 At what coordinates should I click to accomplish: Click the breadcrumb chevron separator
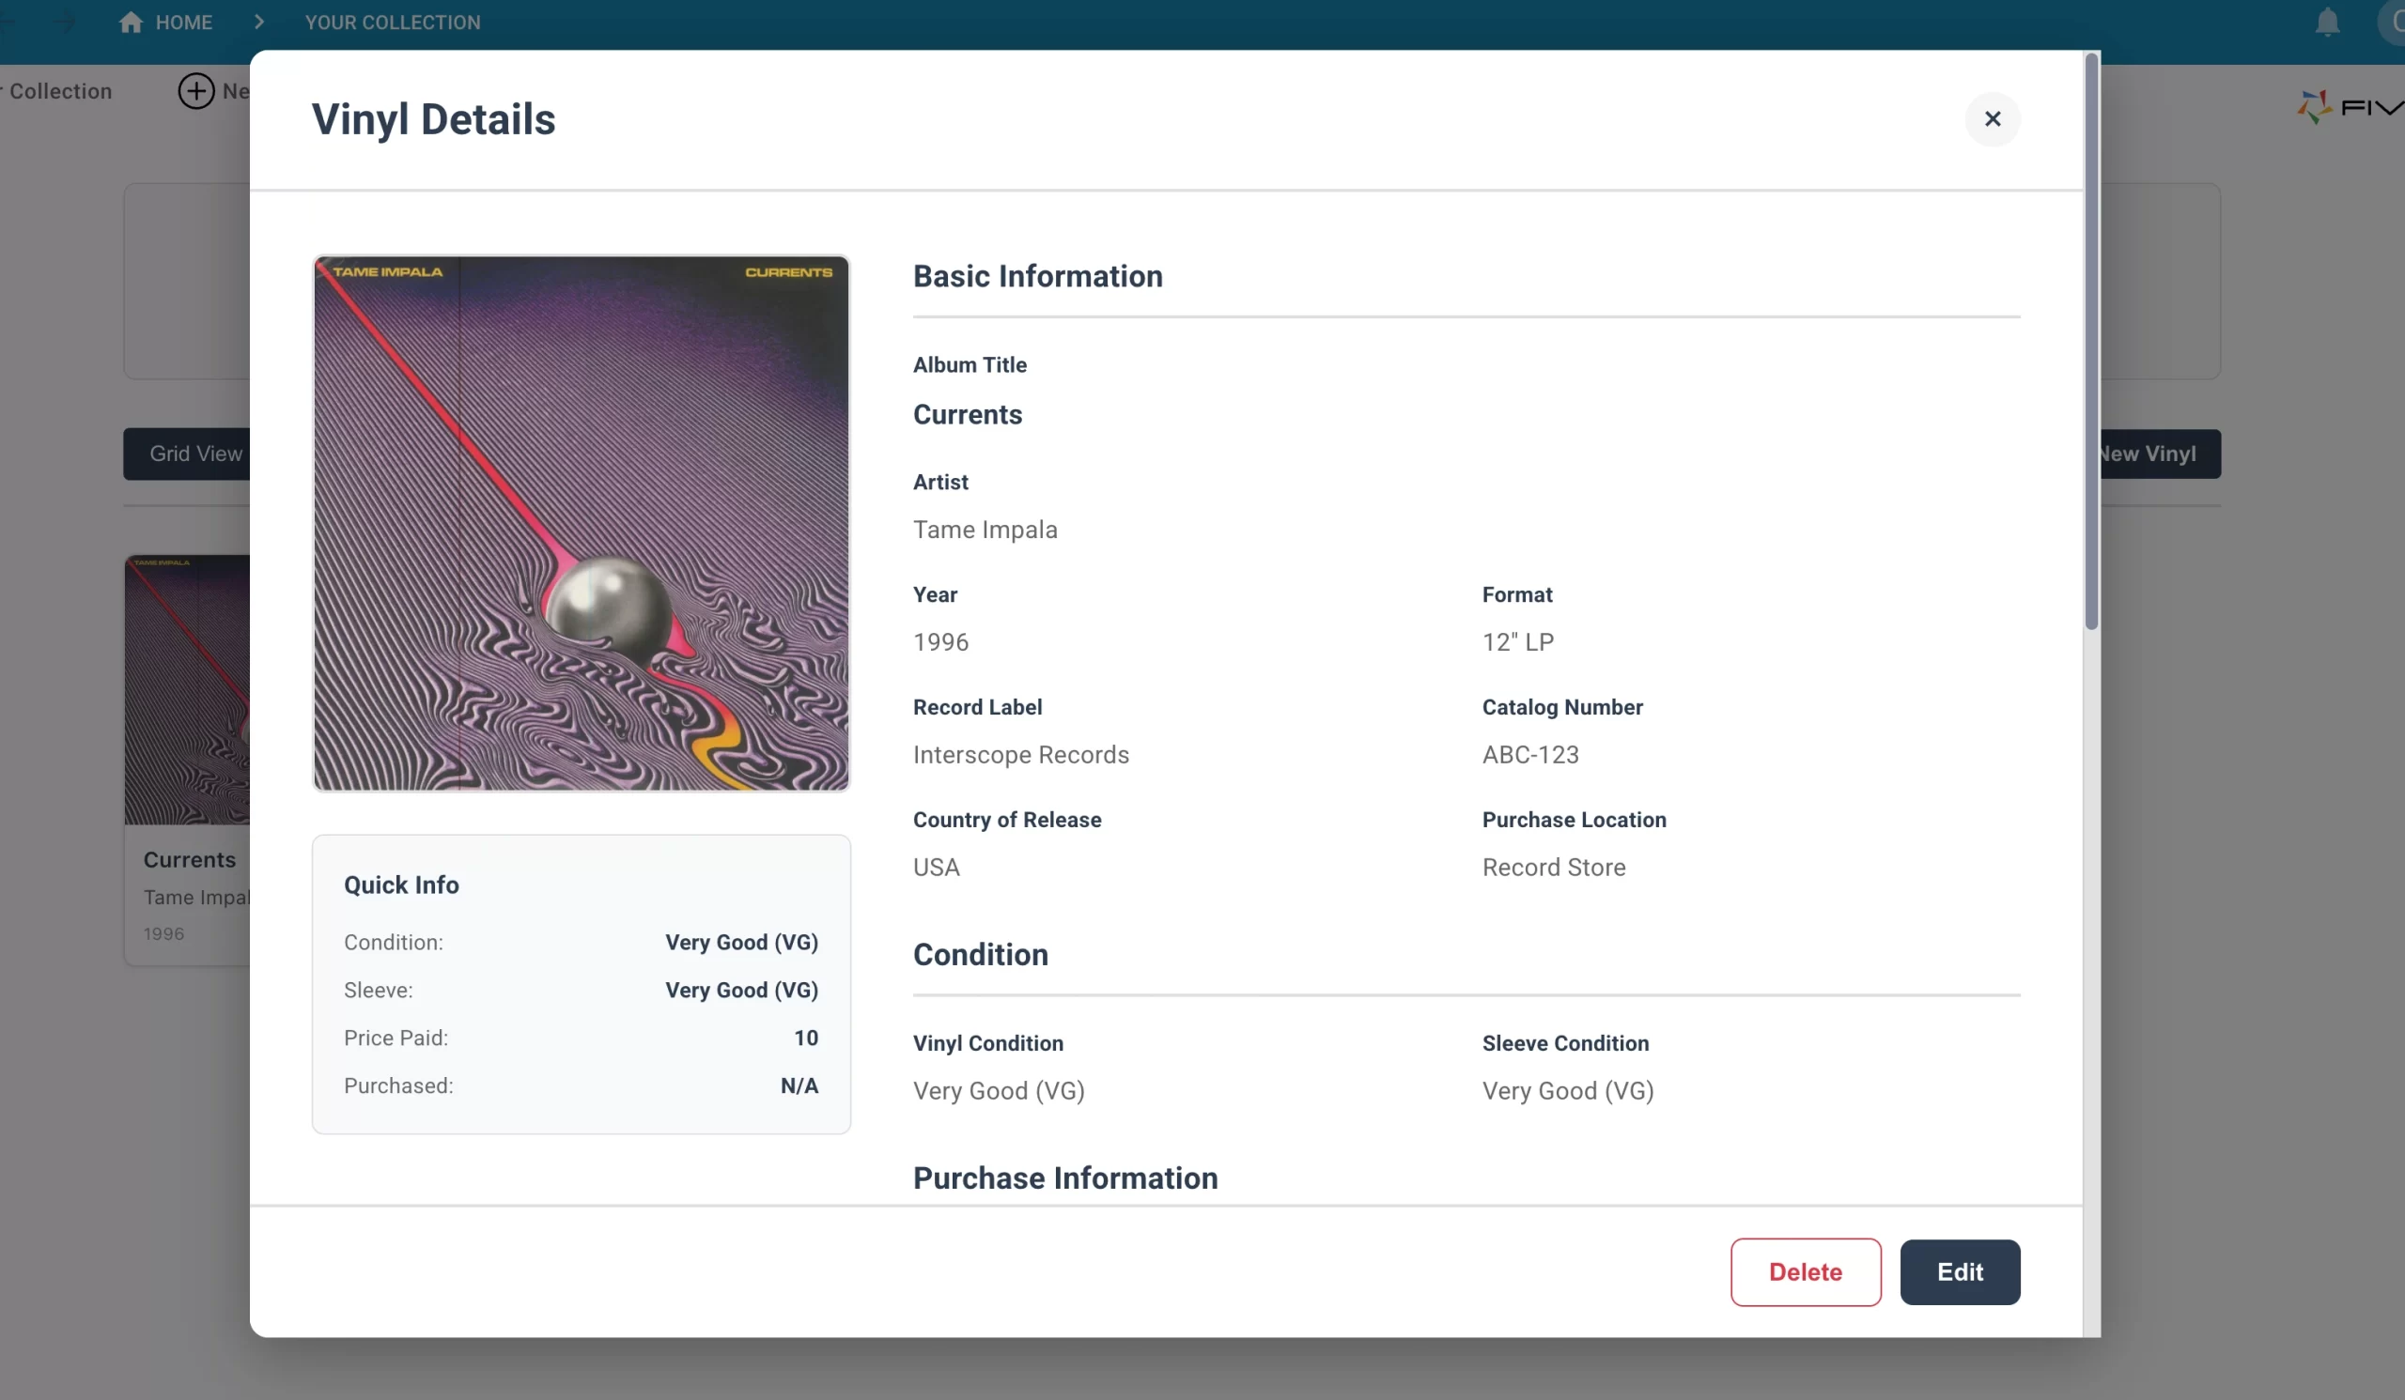point(258,22)
